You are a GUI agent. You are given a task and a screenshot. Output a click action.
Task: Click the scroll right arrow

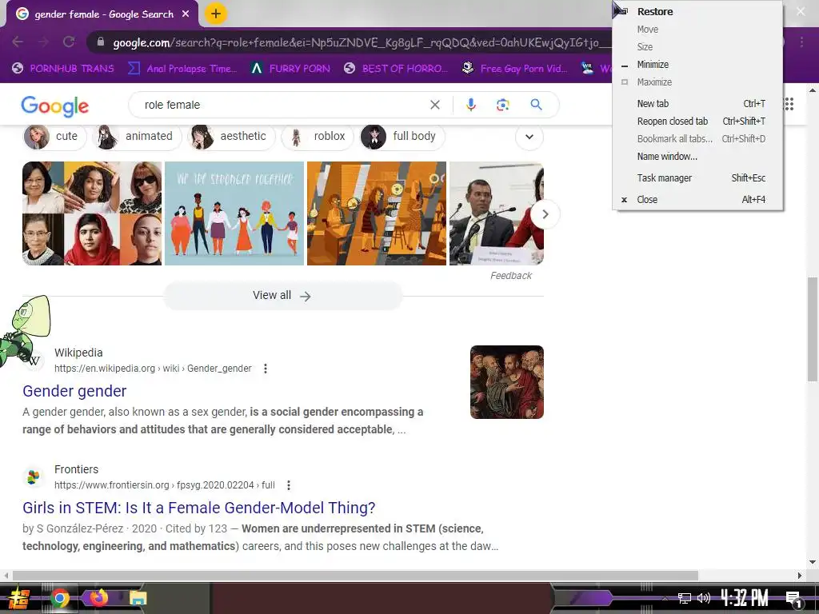point(799,576)
